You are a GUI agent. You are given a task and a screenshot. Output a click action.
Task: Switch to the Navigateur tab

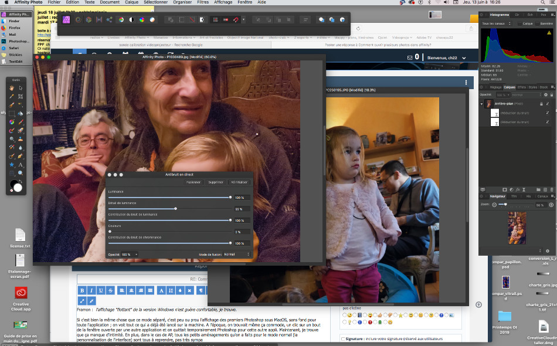pos(497,196)
